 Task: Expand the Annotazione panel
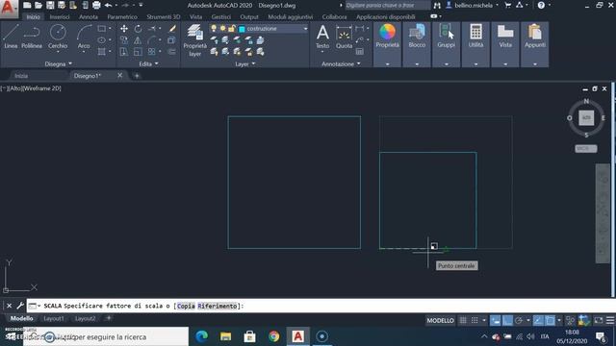[x=341, y=63]
